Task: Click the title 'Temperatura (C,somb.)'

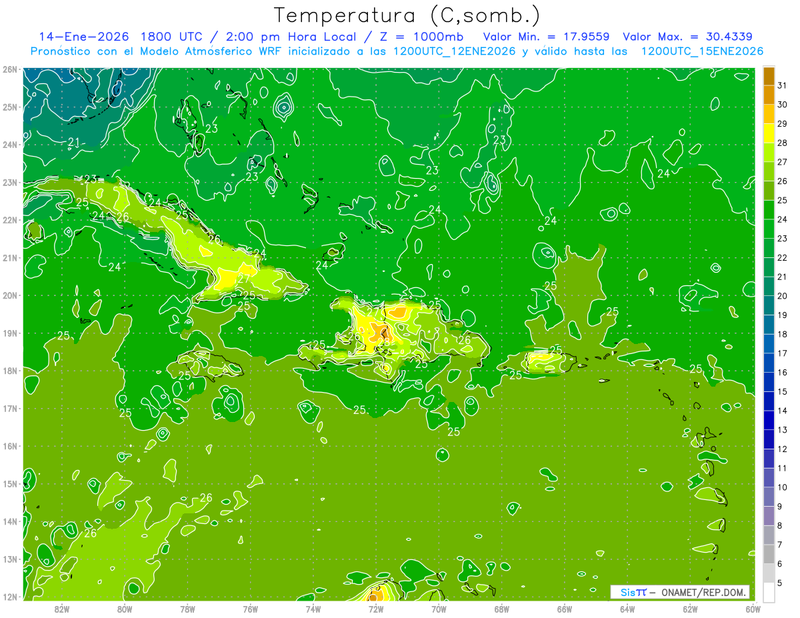Action: pyautogui.click(x=407, y=15)
